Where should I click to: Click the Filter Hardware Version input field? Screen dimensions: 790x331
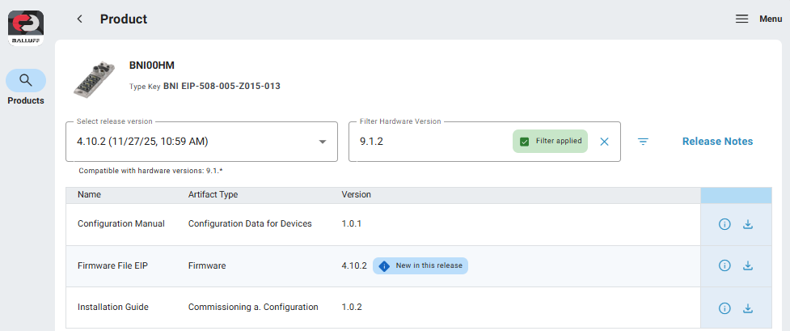[x=429, y=142]
